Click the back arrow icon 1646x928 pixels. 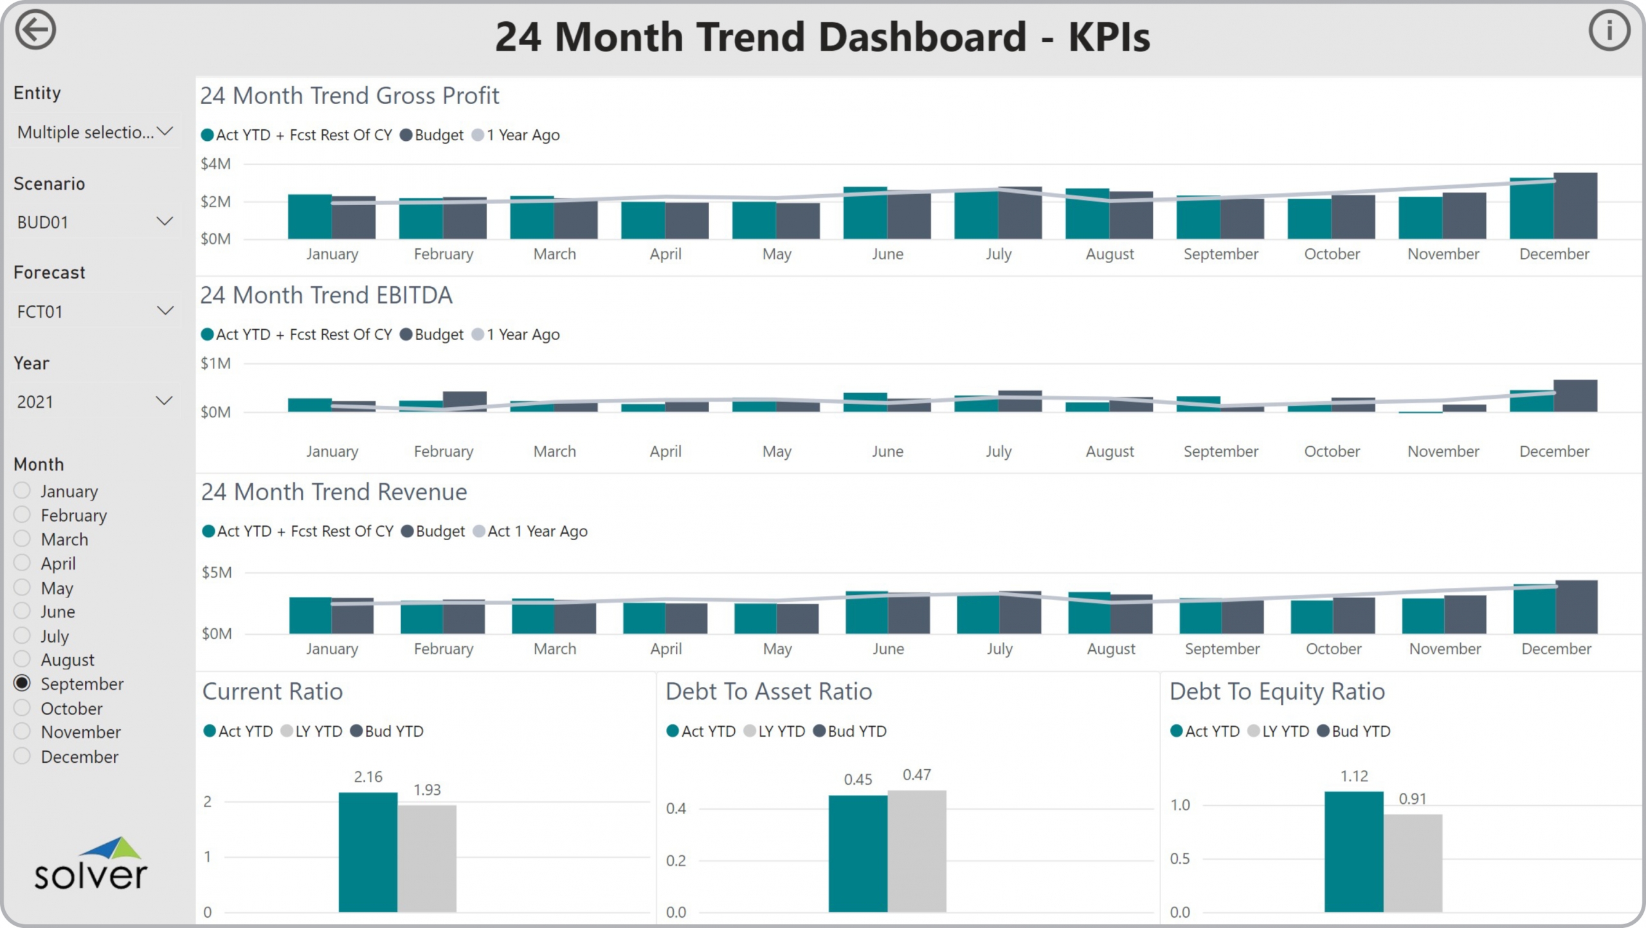coord(35,30)
